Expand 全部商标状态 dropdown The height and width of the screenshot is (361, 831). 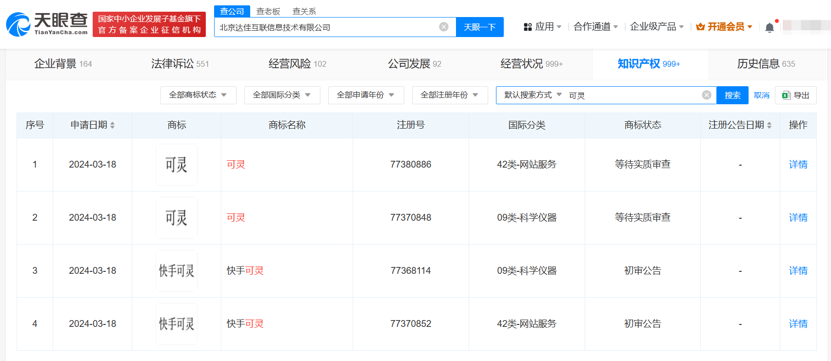pyautogui.click(x=198, y=95)
